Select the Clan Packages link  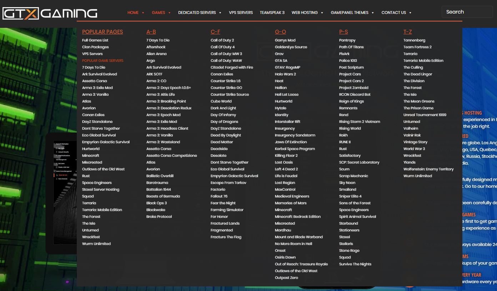click(95, 47)
